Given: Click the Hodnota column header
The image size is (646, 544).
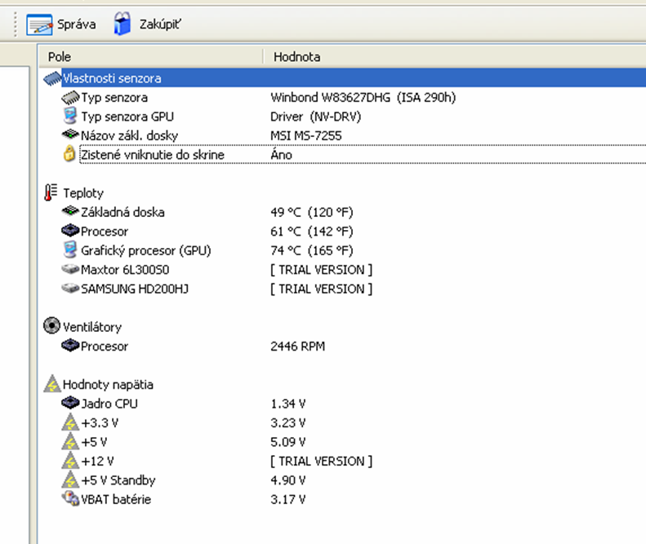Looking at the screenshot, I should (455, 57).
